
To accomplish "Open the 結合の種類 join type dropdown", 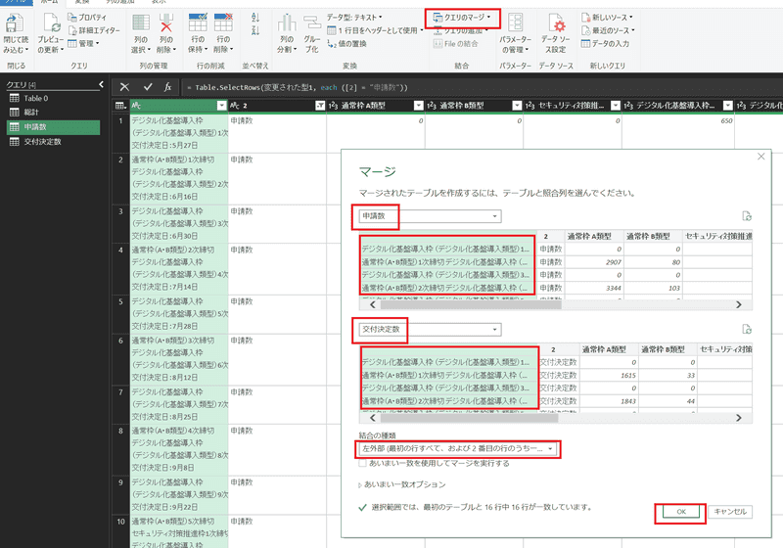I will point(459,448).
